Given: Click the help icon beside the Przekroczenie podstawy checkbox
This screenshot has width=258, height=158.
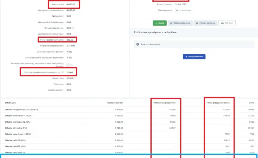Looking at the screenshot, I should tap(72, 65).
